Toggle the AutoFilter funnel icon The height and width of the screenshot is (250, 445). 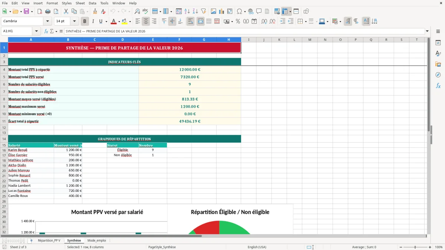point(203,11)
